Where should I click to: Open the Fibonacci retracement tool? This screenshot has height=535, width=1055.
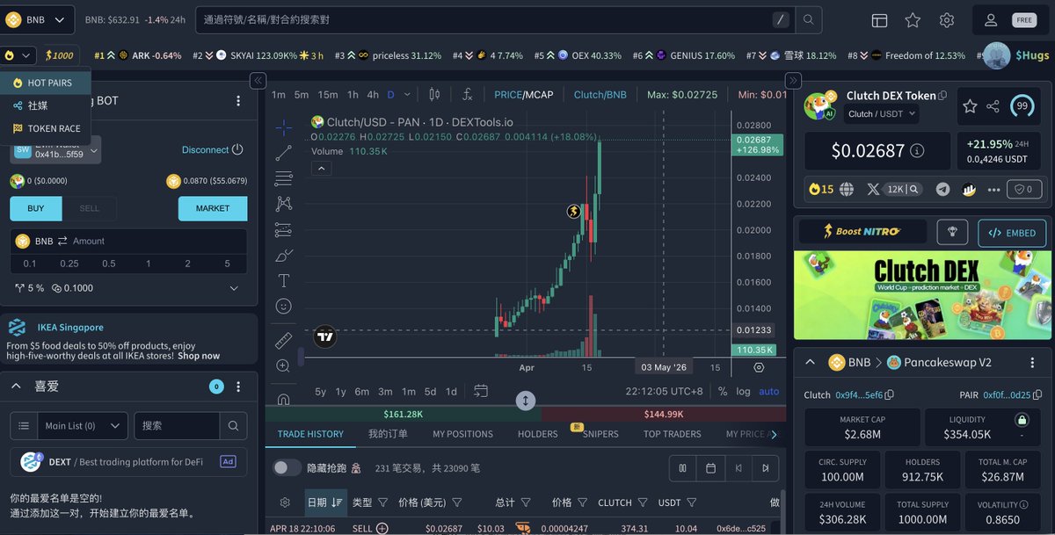coord(283,178)
